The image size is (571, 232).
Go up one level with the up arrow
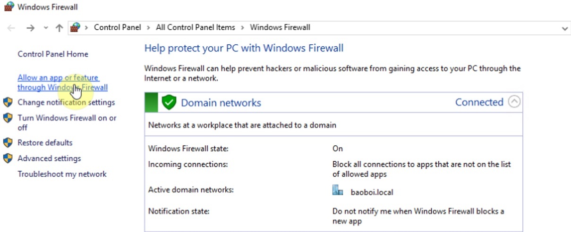(59, 28)
